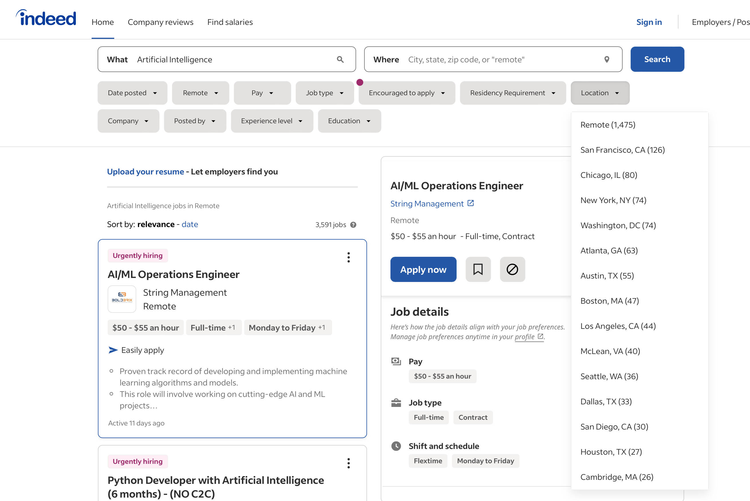This screenshot has height=501, width=750.
Task: Click the Indeed logo
Action: [46, 18]
